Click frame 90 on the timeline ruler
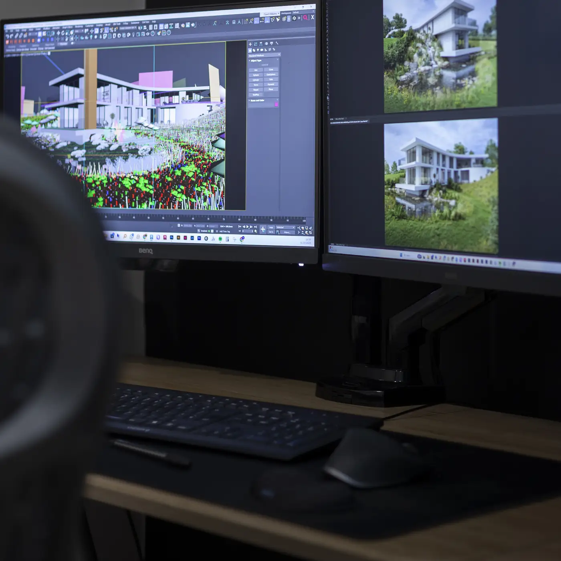This screenshot has height=561, width=561. click(x=271, y=220)
